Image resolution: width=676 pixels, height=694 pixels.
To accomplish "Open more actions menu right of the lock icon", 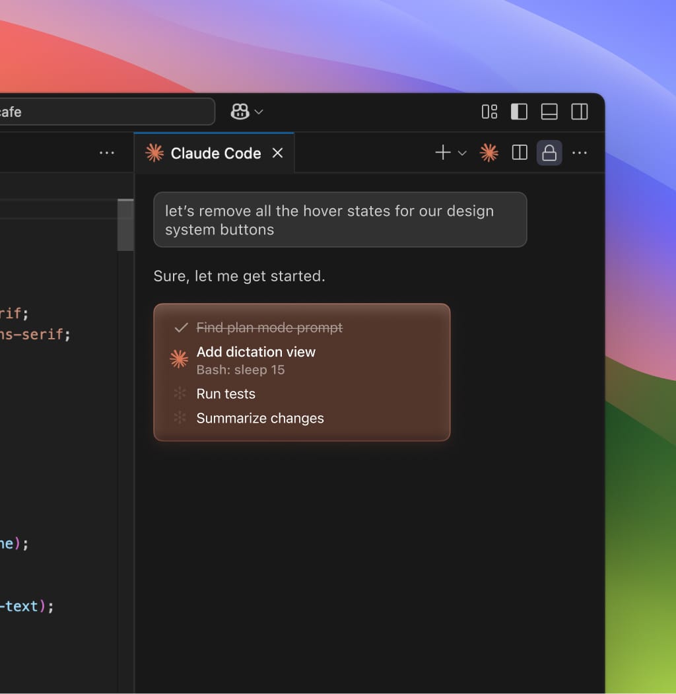I will [580, 153].
